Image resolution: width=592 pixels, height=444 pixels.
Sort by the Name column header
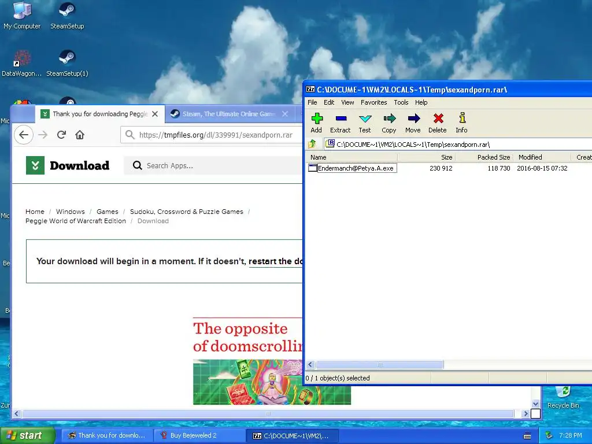351,157
